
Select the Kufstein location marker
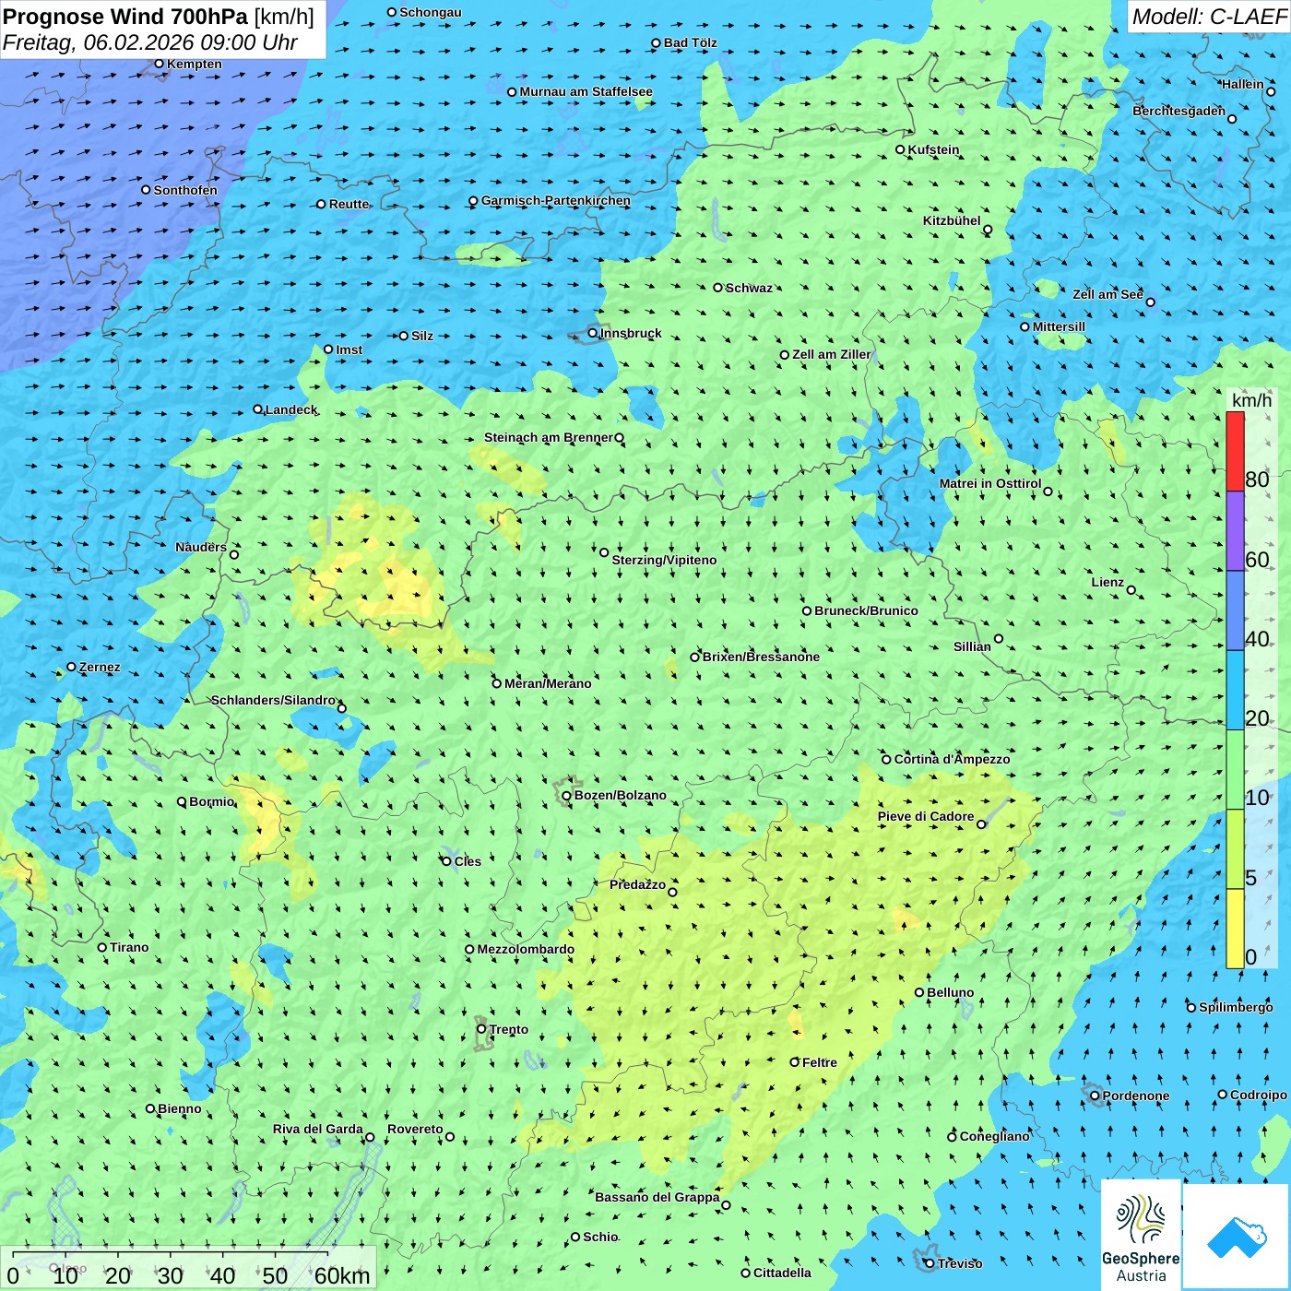pyautogui.click(x=900, y=149)
